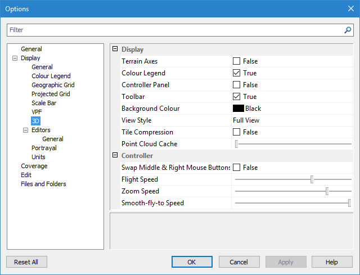The image size is (360, 275).
Task: Toggle Swap Middle & Right Mouse Buttons checkbox
Action: click(237, 168)
